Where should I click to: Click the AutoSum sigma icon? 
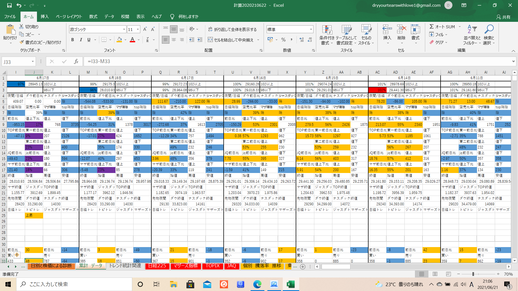432,26
